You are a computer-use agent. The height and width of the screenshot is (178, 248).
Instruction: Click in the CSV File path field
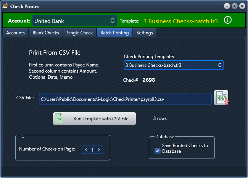tap(125, 99)
